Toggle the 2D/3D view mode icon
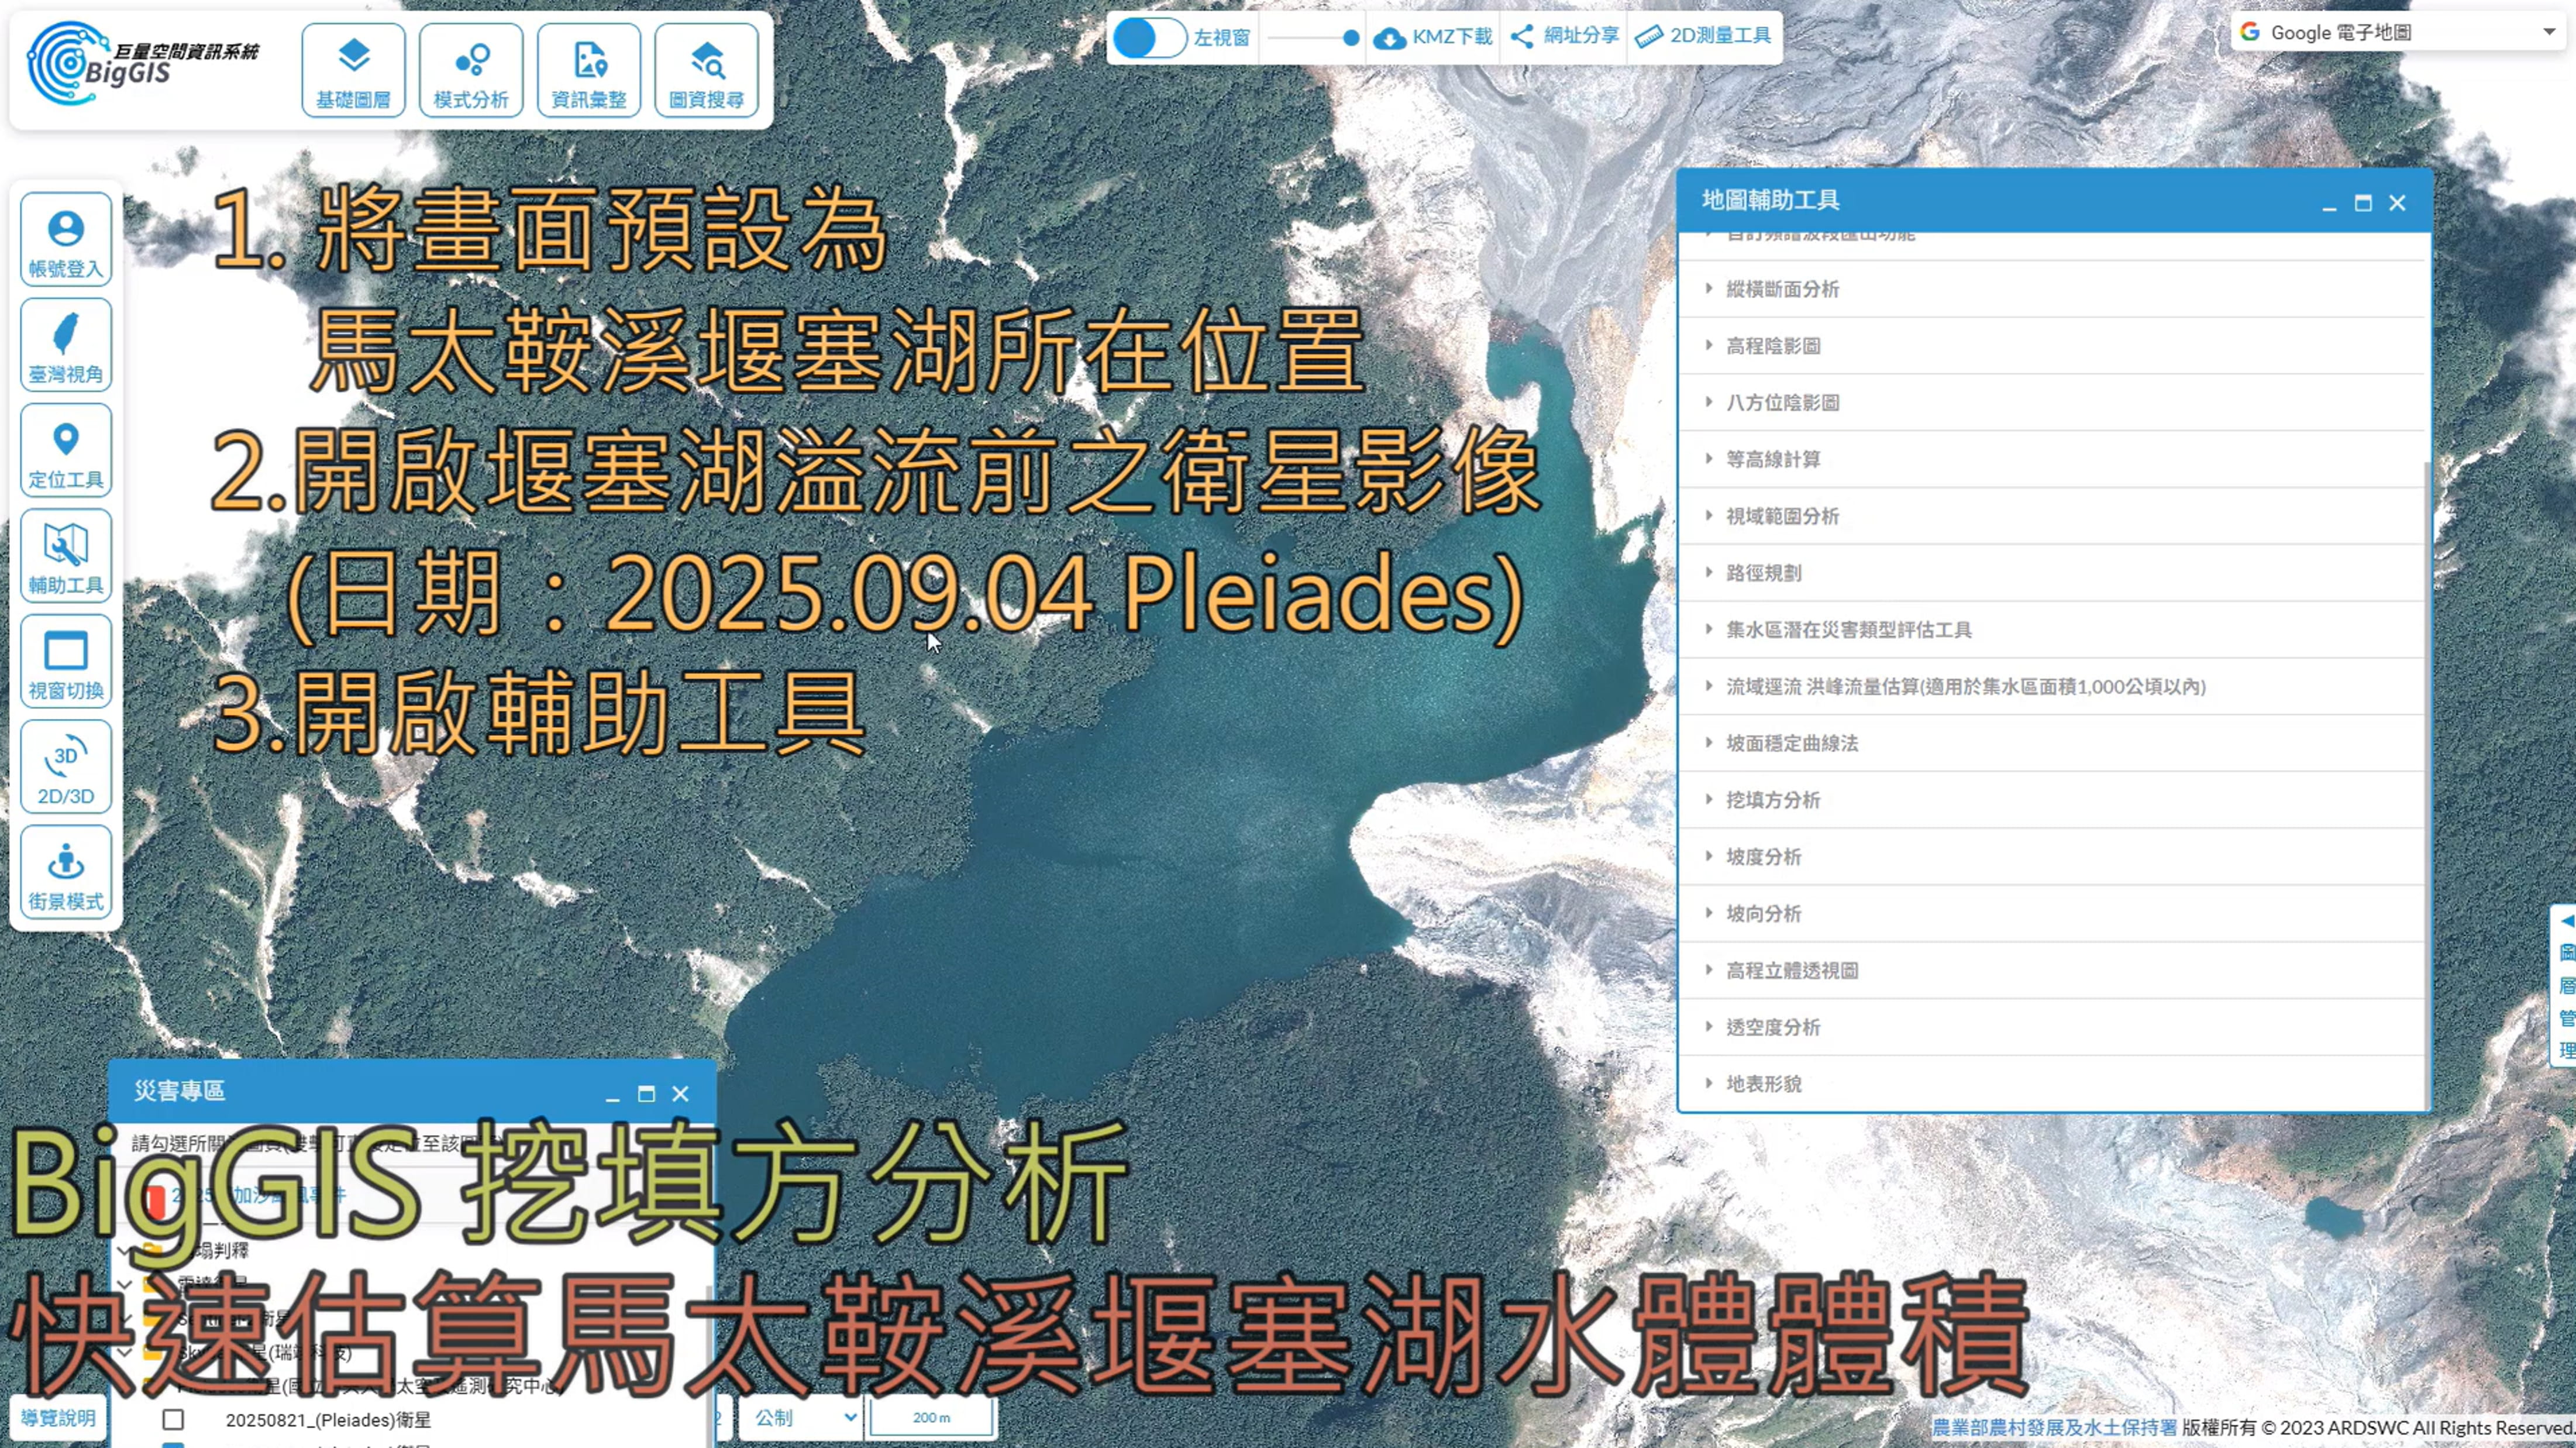 click(x=66, y=768)
